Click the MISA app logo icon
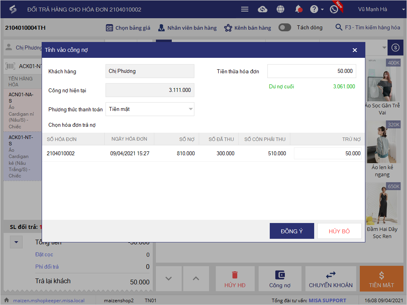 [13, 10]
